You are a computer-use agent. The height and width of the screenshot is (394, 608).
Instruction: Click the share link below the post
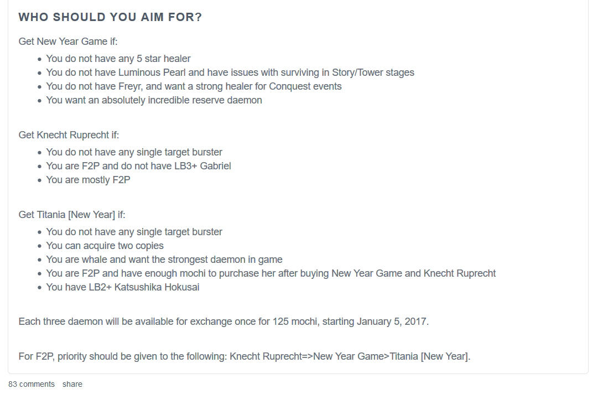point(72,384)
